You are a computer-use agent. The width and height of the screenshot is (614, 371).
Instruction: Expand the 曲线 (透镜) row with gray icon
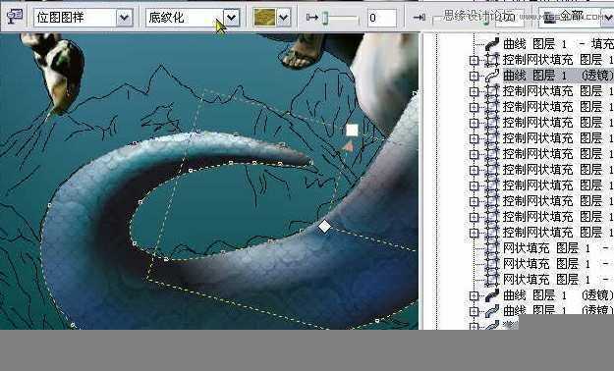[474, 311]
